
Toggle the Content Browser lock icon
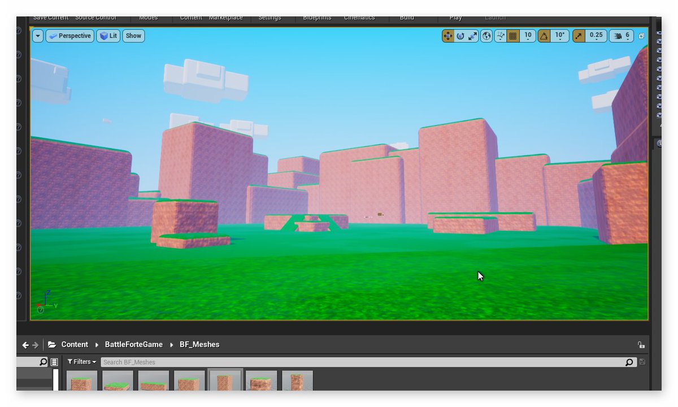coord(641,345)
